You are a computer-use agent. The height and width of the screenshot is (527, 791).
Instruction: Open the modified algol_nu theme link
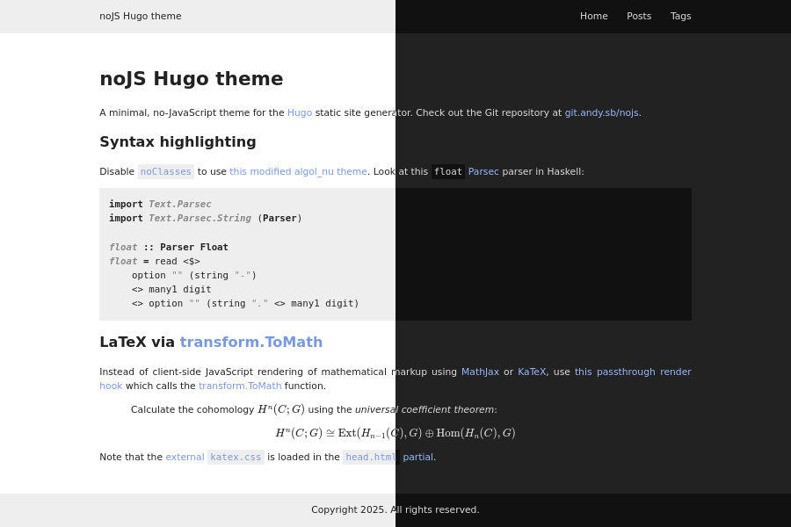click(x=298, y=171)
